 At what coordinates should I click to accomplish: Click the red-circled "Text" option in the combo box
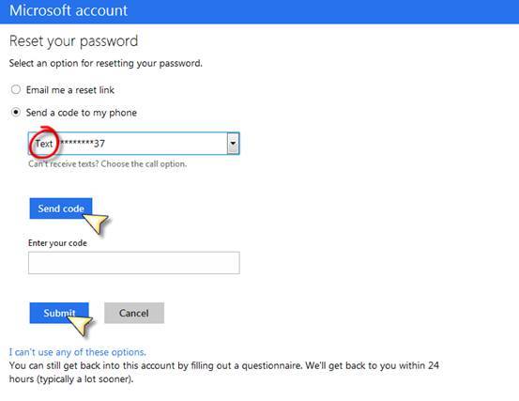(44, 144)
